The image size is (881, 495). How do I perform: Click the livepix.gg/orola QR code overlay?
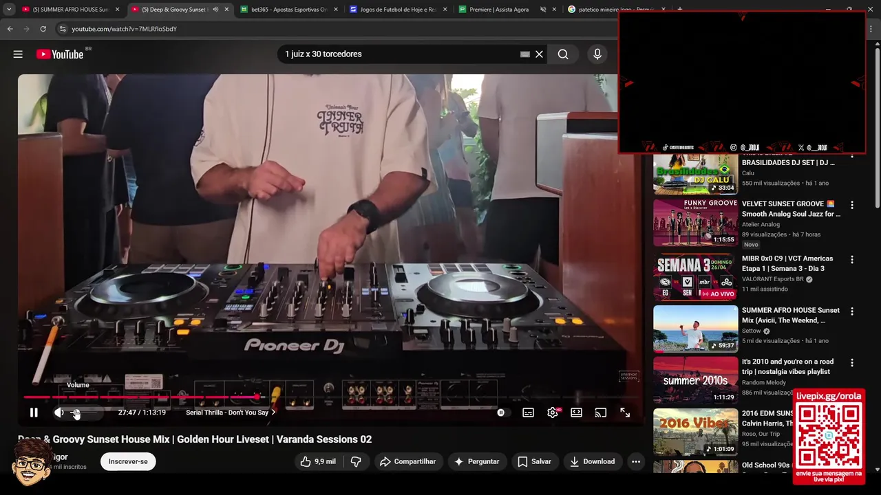tap(829, 436)
